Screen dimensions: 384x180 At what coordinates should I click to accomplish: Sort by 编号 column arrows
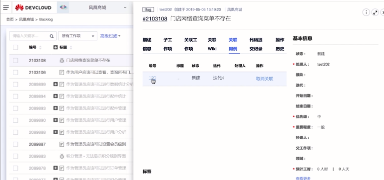(40, 47)
